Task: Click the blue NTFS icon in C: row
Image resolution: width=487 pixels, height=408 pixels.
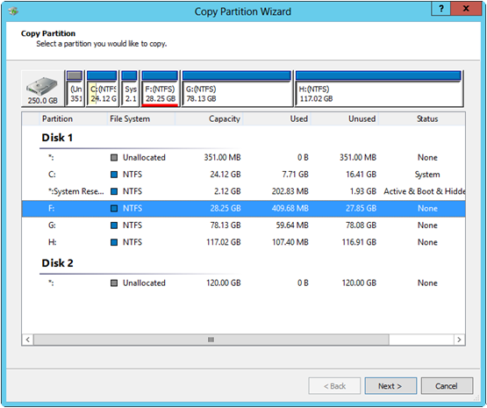Action: tap(114, 175)
